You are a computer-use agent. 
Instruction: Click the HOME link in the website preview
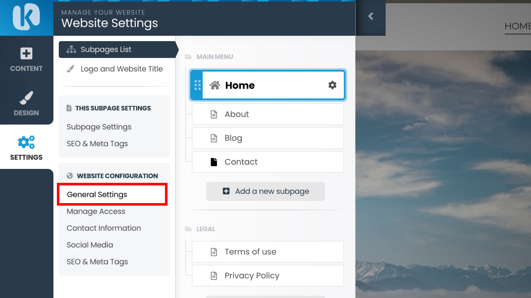tap(518, 26)
